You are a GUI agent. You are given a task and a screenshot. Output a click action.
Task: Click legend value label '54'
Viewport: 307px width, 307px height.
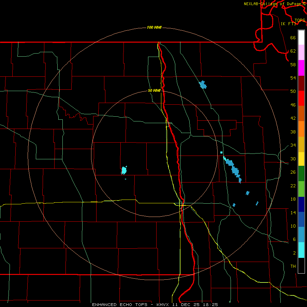click(x=293, y=78)
